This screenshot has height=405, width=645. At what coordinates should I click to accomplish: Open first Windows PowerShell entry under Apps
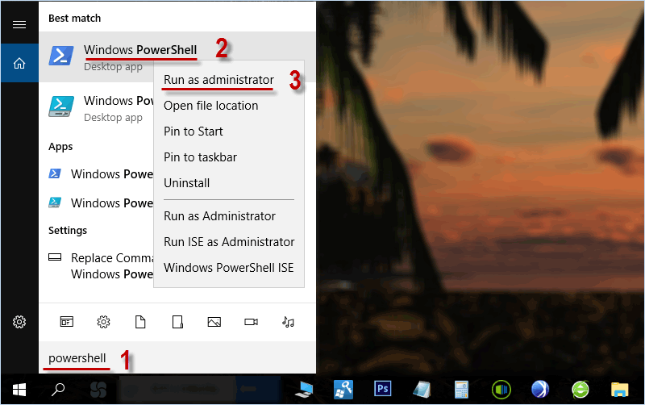click(x=97, y=174)
